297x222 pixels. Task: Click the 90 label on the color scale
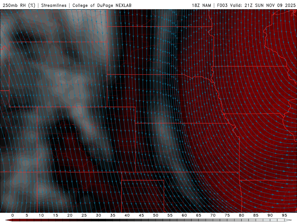tap(270, 215)
